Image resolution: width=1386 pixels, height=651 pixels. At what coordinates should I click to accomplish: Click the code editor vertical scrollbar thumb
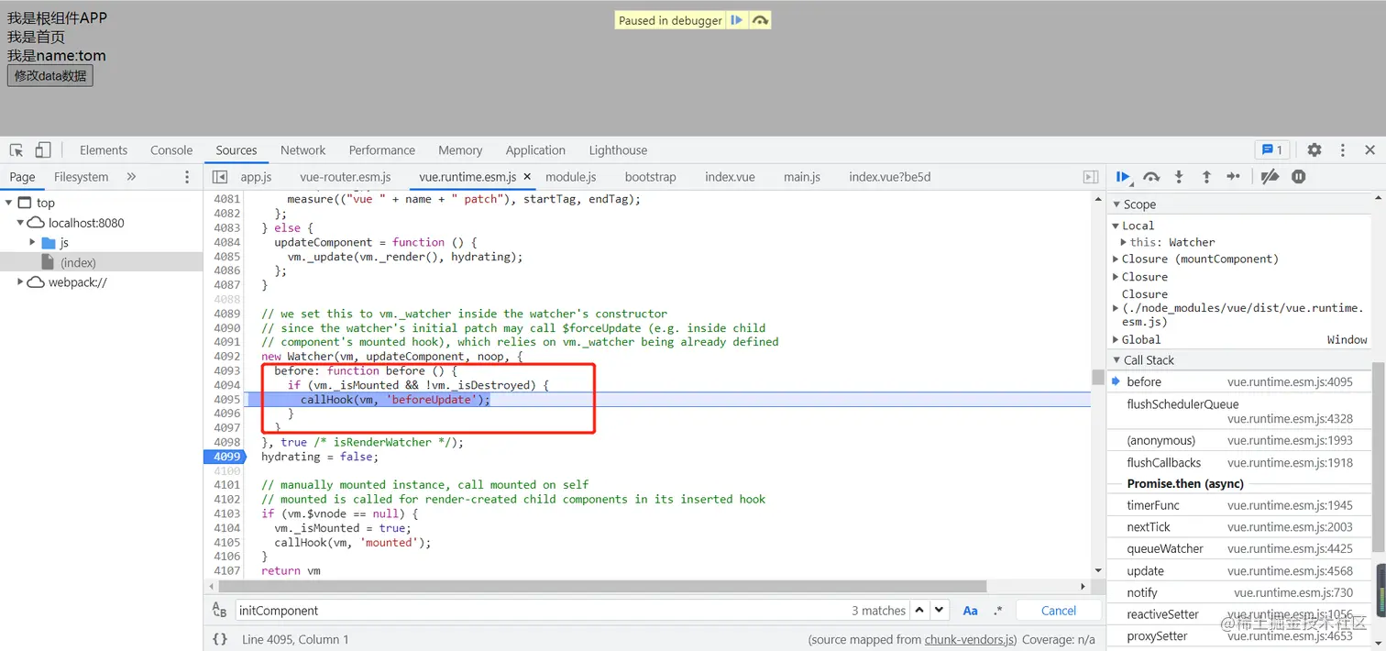coord(1098,377)
